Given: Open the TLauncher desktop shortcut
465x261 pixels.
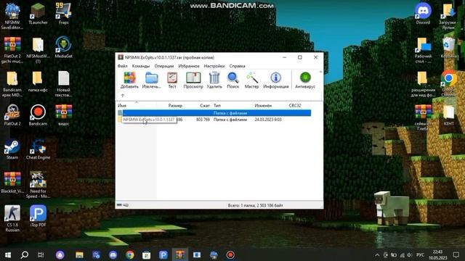Looking at the screenshot, I should click(38, 14).
